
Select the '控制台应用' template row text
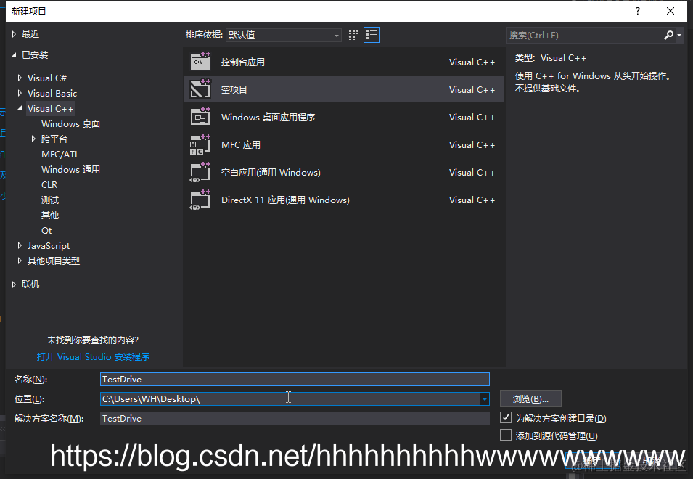[x=242, y=62]
